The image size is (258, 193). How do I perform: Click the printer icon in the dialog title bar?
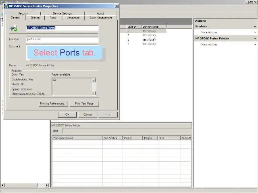(x=6, y=6)
